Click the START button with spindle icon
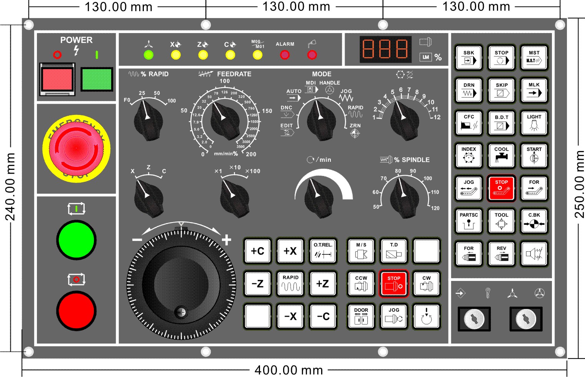The image size is (585, 377). point(534,155)
